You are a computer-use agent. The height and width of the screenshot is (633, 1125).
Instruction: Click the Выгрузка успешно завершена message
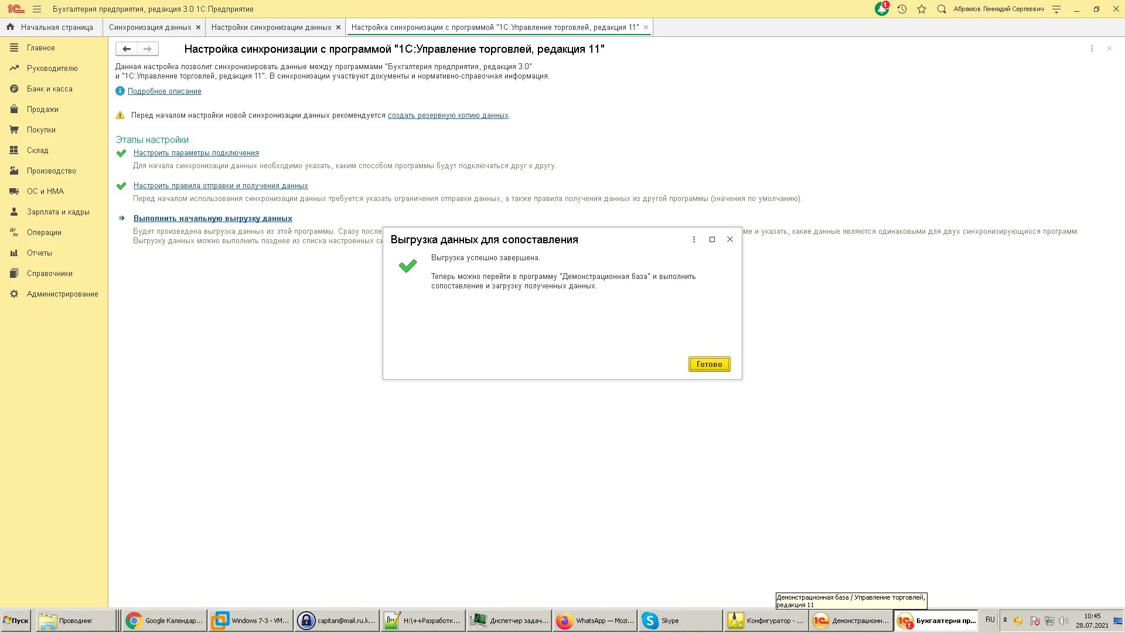click(486, 258)
